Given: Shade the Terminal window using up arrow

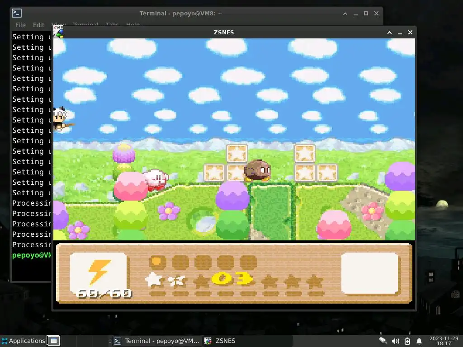Looking at the screenshot, I should (x=345, y=14).
